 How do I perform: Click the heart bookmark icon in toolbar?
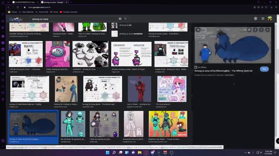click(x=266, y=7)
